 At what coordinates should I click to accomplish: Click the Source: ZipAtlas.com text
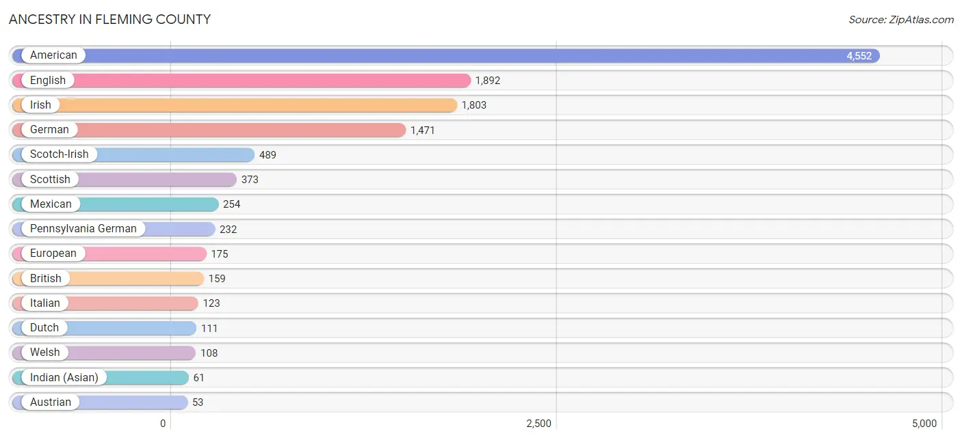(901, 20)
